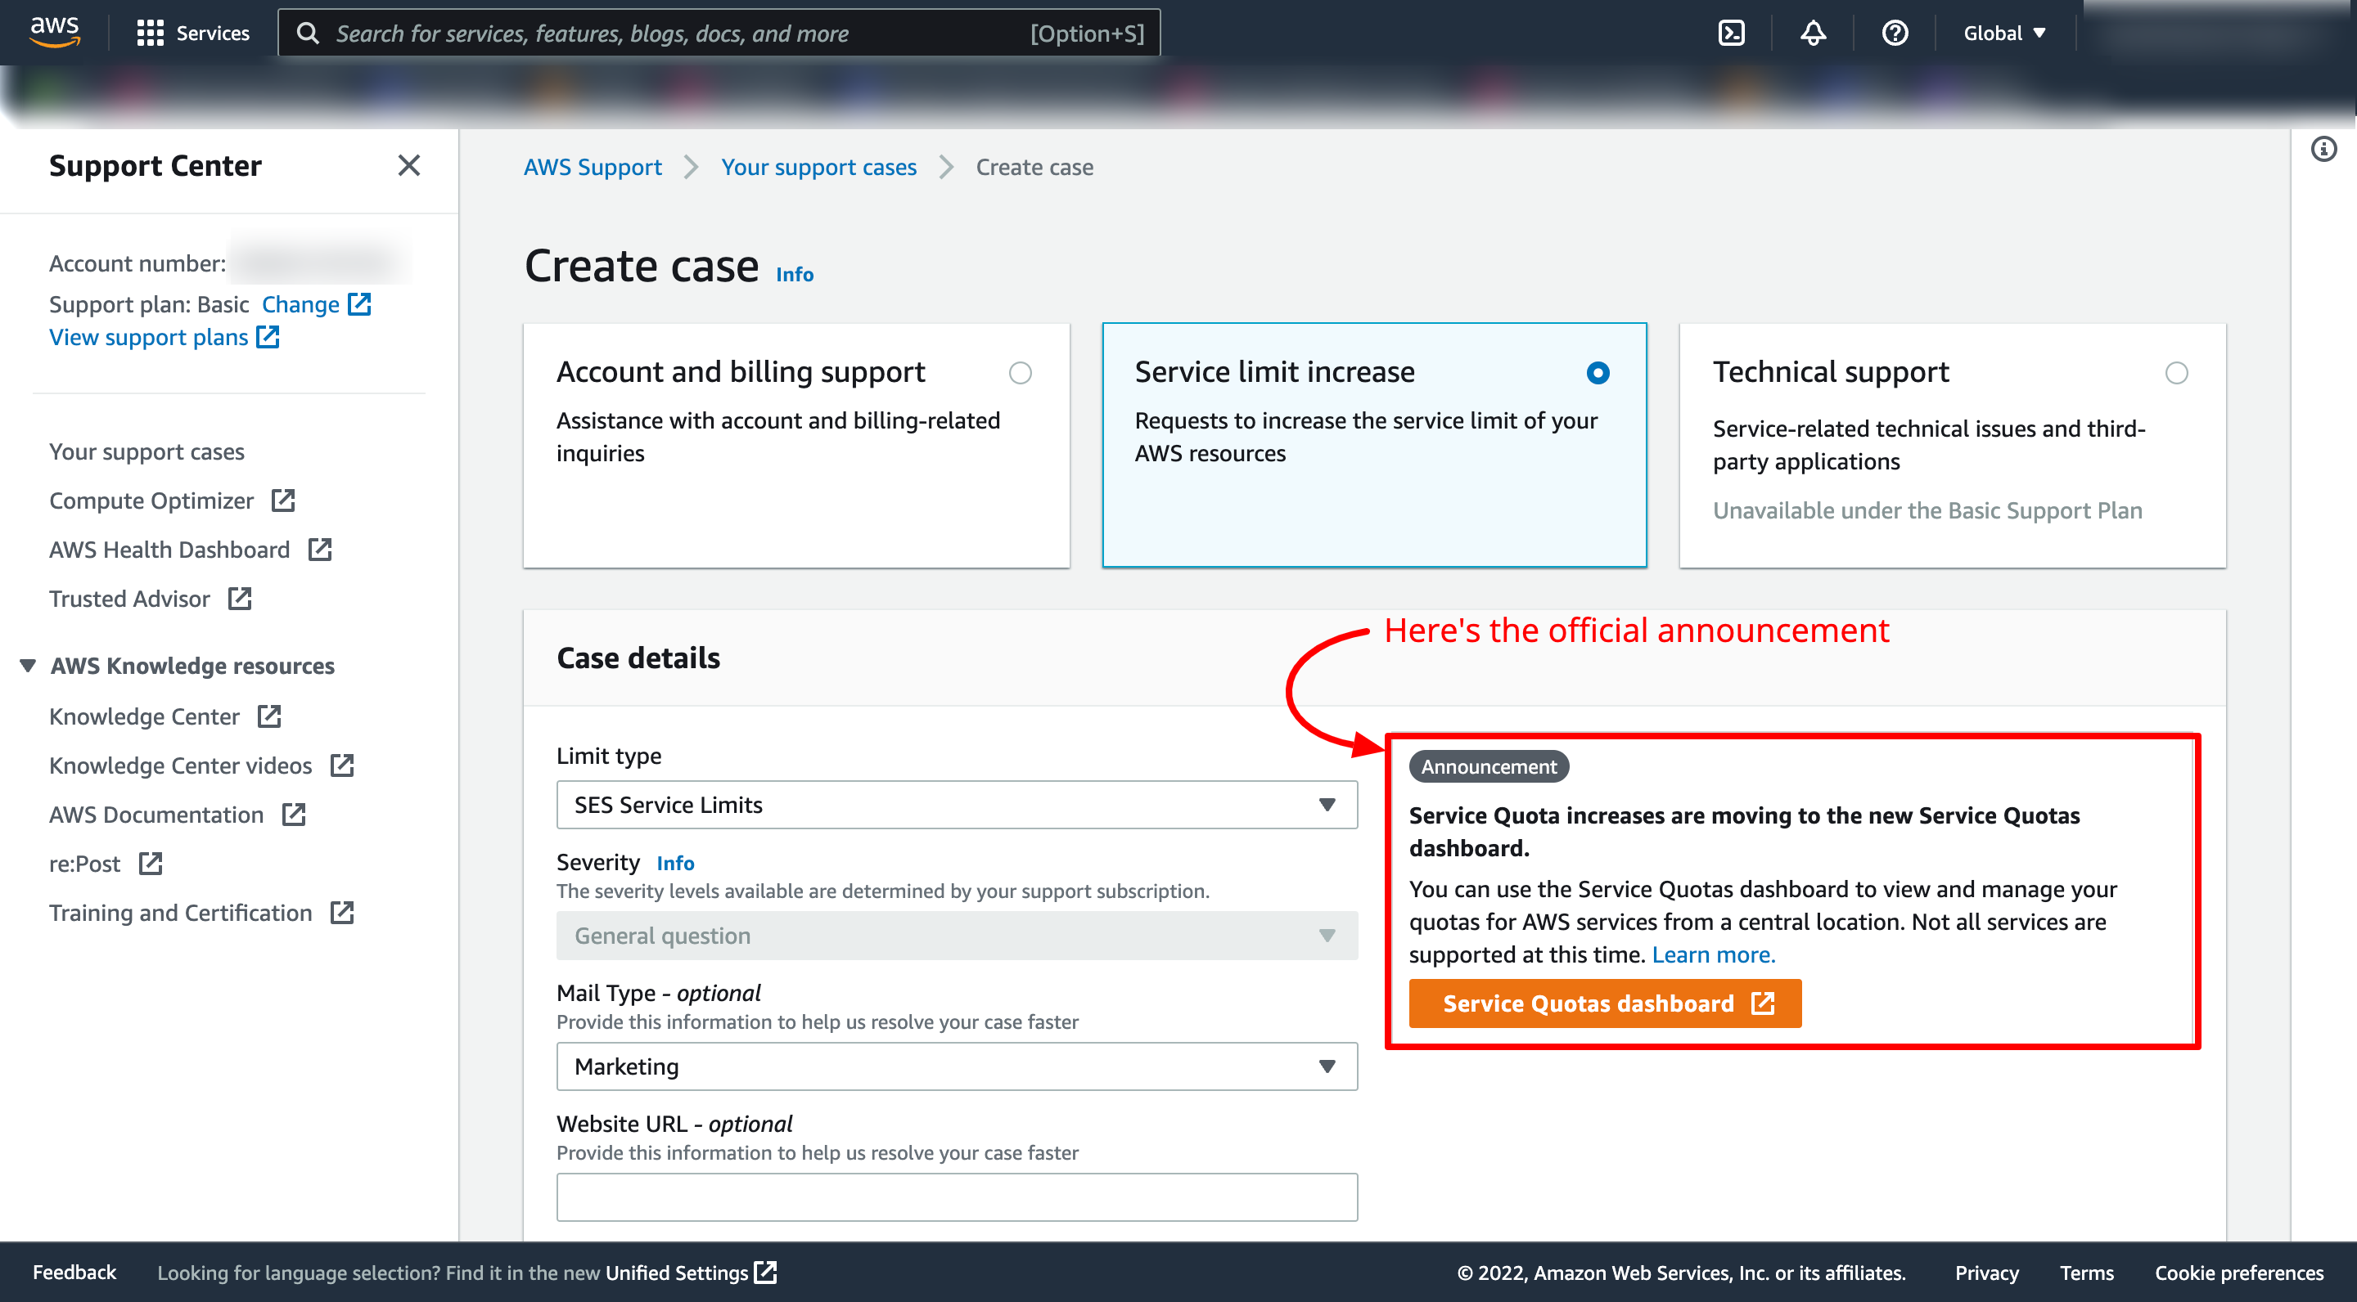2357x1302 pixels.
Task: Close the Support Center sidebar
Action: pyautogui.click(x=409, y=165)
